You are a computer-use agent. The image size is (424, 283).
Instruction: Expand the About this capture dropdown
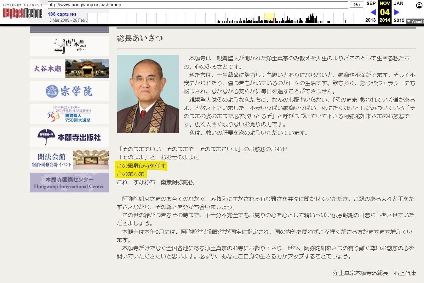[415, 21]
